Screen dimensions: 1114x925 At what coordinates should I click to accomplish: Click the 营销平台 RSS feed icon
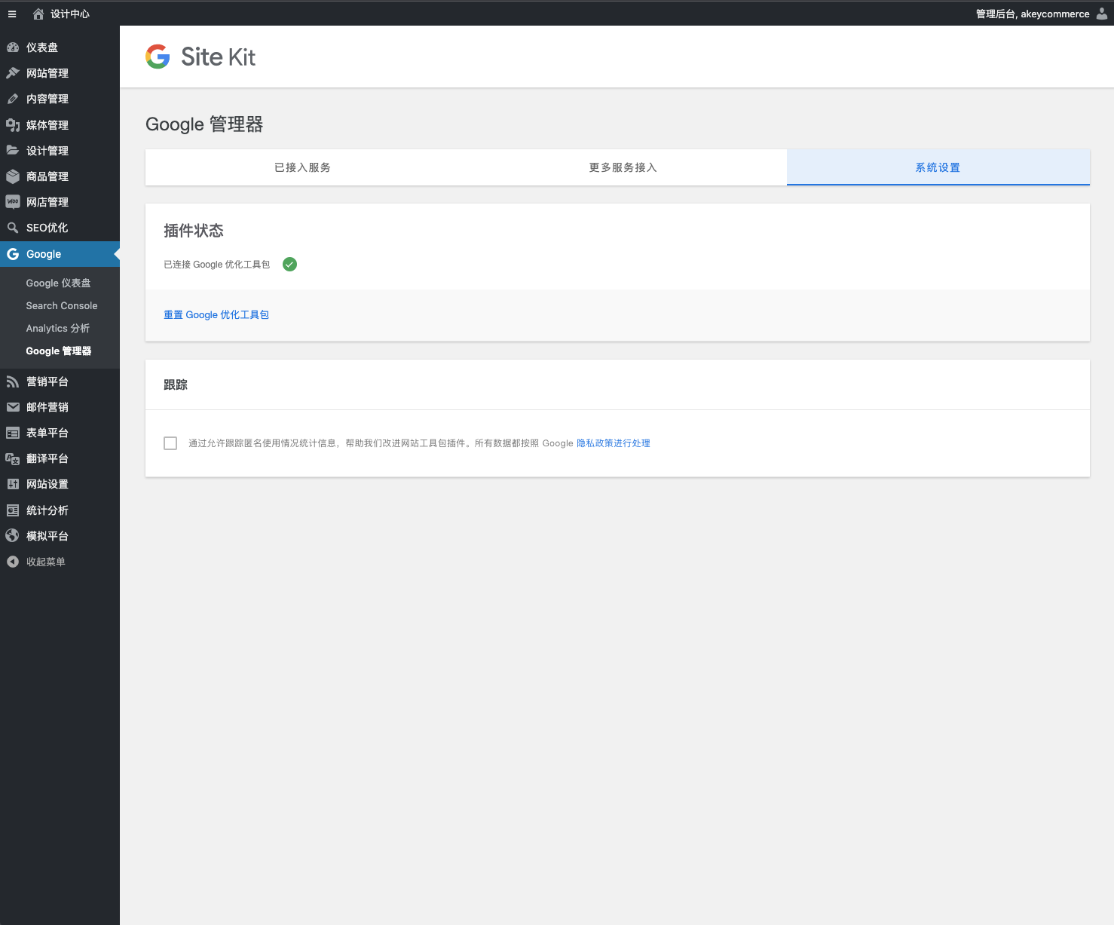click(x=13, y=381)
